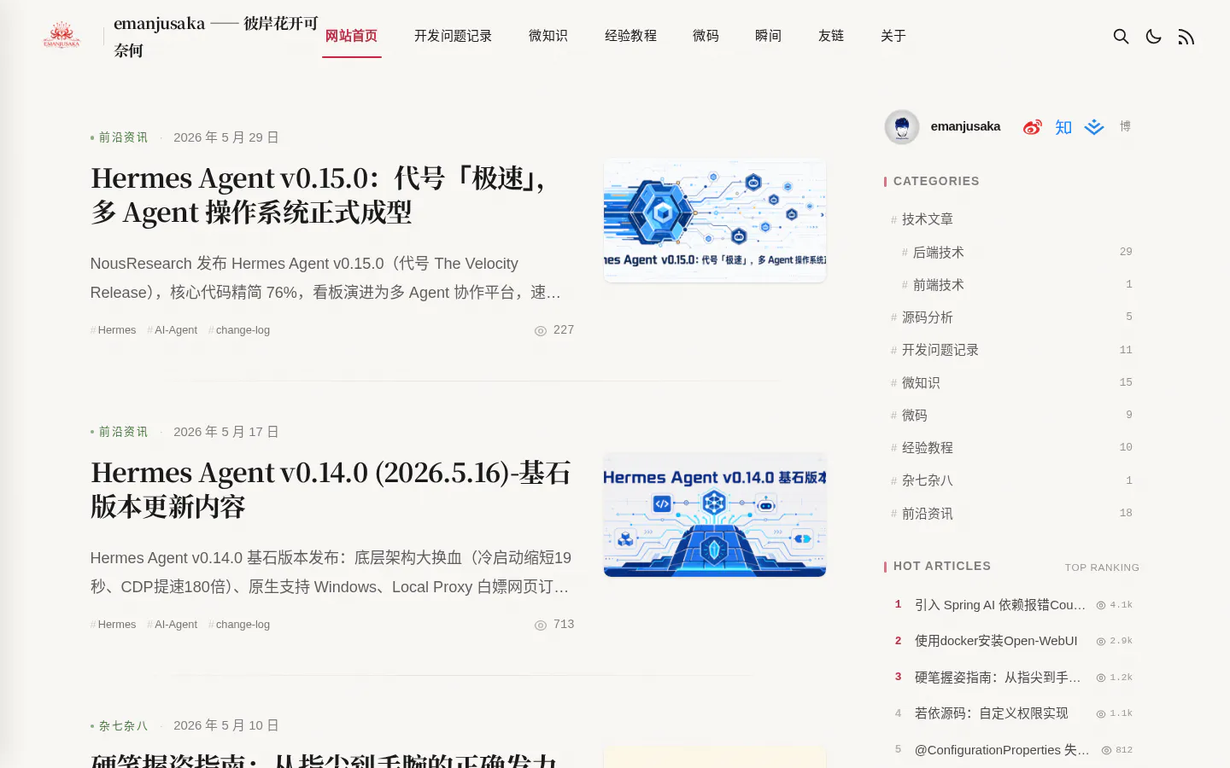Image resolution: width=1230 pixels, height=768 pixels.
Task: Click the #Hermes tag under v0.15.0 article
Action: (x=114, y=330)
